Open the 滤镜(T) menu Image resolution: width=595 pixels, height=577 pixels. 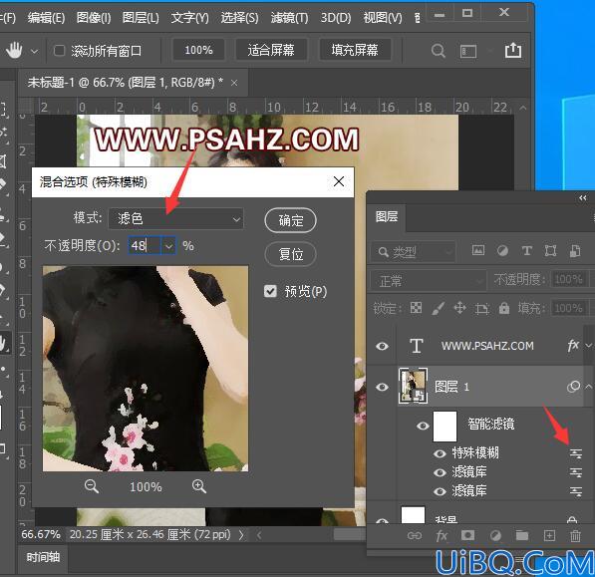(289, 18)
